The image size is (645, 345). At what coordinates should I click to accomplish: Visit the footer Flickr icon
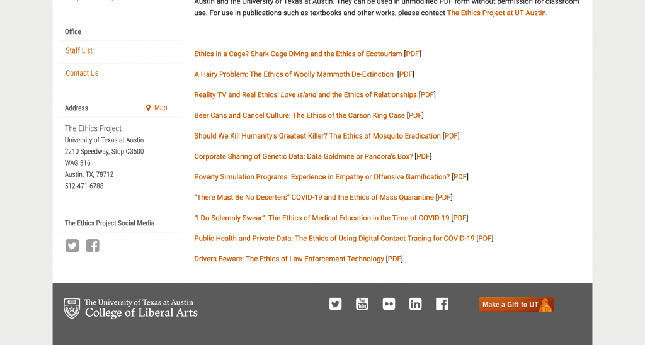[389, 304]
